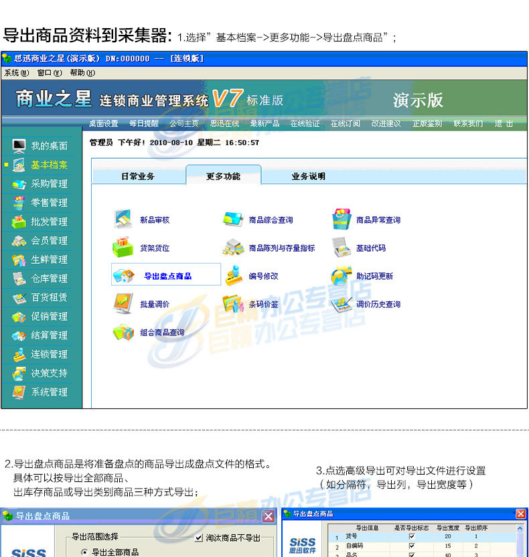529x557 pixels.
Task: Click 导出顺序 column header
Action: tap(476, 528)
